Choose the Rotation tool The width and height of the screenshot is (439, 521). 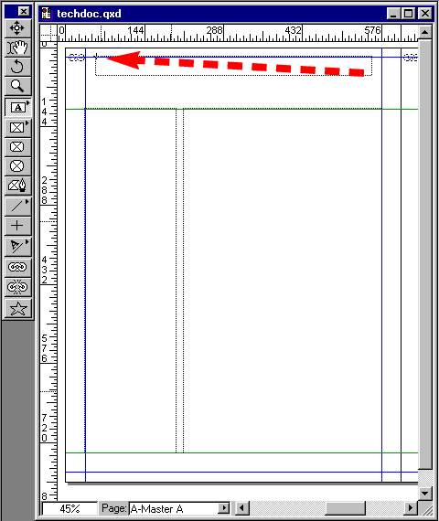tap(18, 67)
